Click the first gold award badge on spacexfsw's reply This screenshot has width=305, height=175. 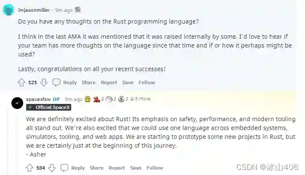click(88, 99)
